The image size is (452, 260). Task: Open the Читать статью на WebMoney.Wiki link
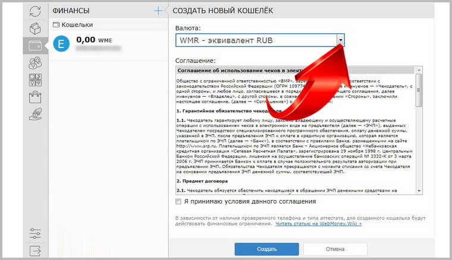318,223
